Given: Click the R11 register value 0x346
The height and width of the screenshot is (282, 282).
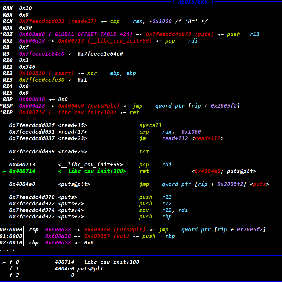Looking at the screenshot, I should click(x=27, y=67).
